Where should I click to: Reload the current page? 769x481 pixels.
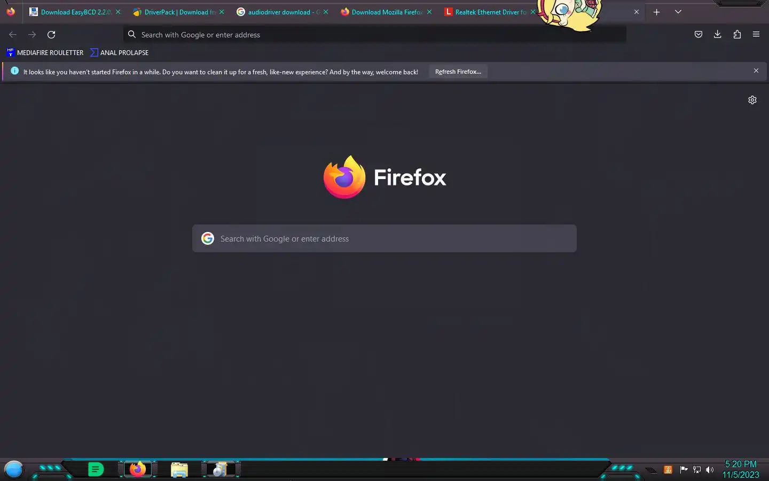point(51,35)
